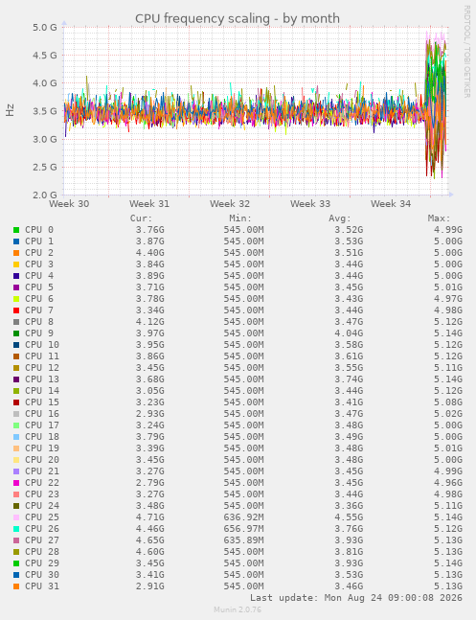The width and height of the screenshot is (476, 620).
Task: Click the '2.5 G' y-axis label
Action: [x=45, y=167]
